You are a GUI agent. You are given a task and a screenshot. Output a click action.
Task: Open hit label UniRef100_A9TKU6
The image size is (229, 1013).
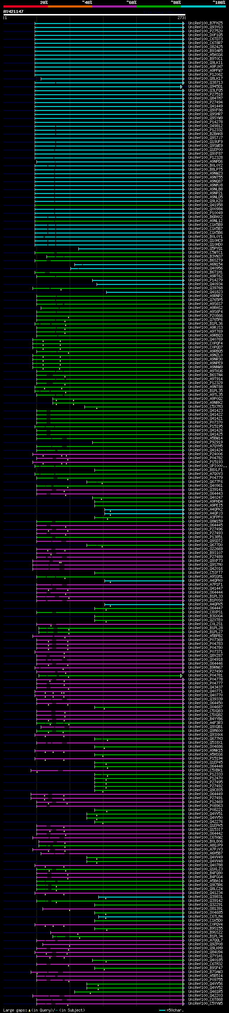pyautogui.click(x=205, y=371)
